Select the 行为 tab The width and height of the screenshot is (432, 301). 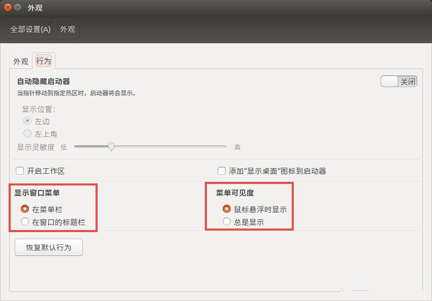(44, 61)
